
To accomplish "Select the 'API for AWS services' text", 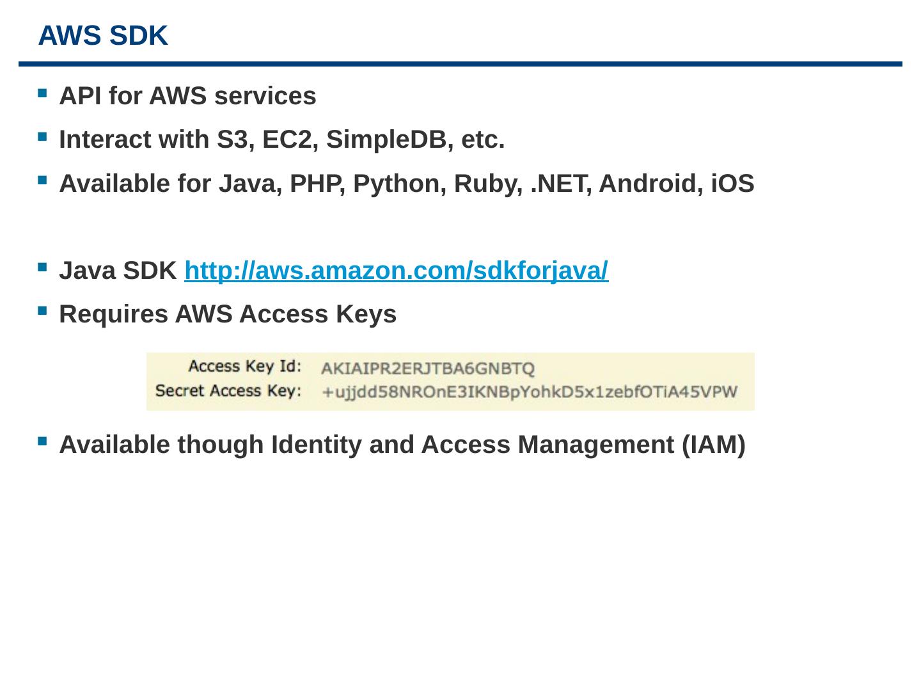I will 187,96.
